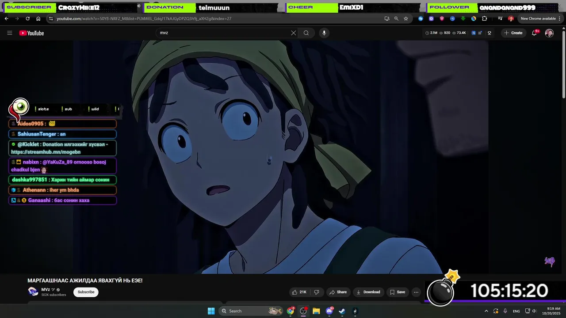Open Discord from the taskbar
Viewport: 566px width, 318px height.
[329, 311]
